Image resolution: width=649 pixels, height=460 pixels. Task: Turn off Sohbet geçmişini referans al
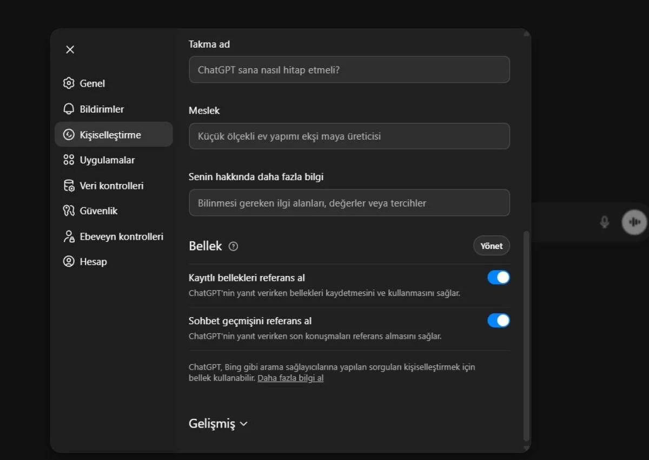point(498,320)
